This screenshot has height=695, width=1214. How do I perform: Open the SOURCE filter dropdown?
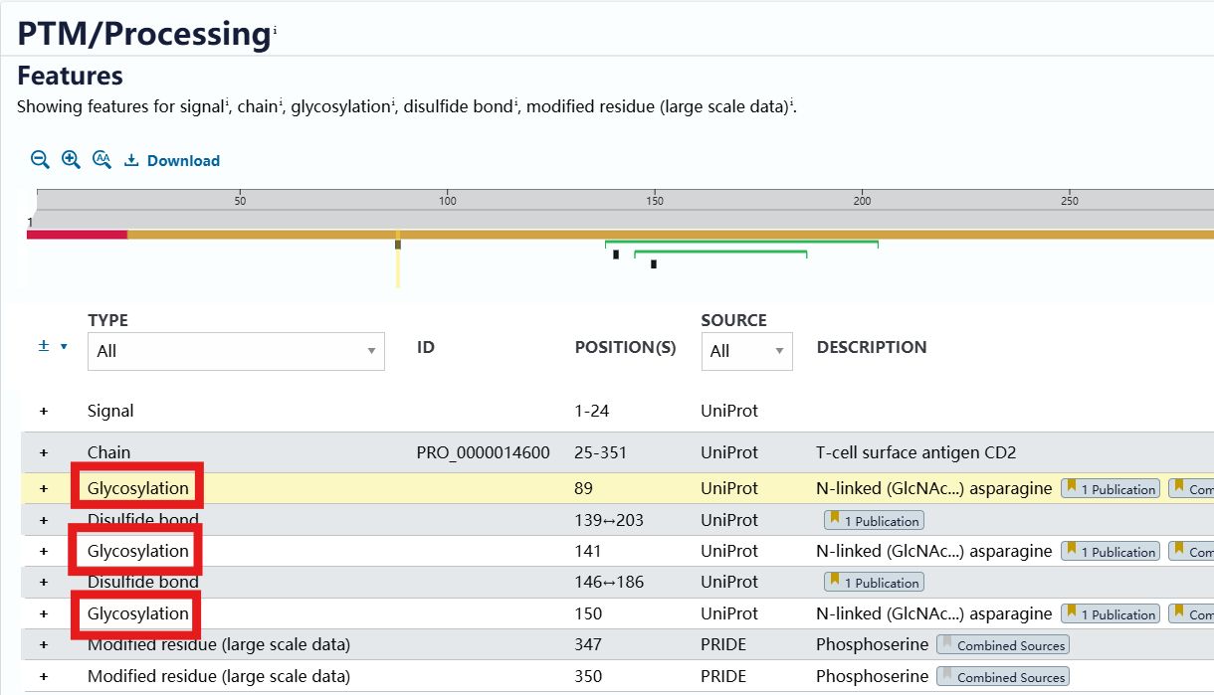click(746, 351)
